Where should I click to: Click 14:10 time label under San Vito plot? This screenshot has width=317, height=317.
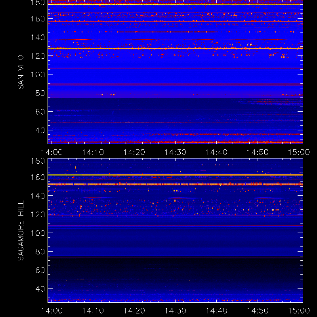[93, 152]
